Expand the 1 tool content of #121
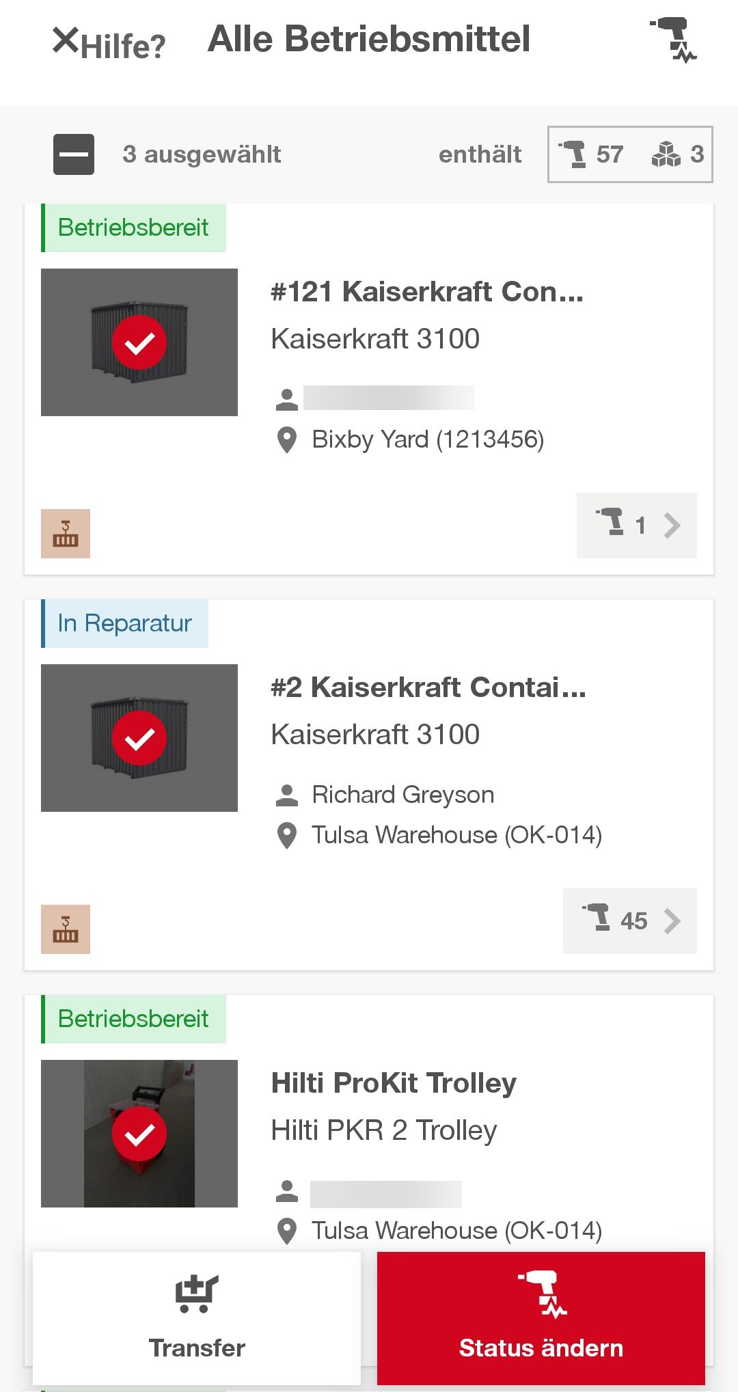The width and height of the screenshot is (738, 1392). (x=637, y=526)
